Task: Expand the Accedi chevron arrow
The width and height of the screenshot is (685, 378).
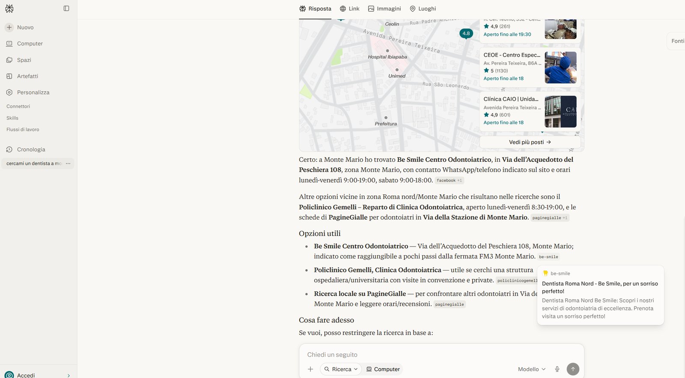Action: point(68,376)
